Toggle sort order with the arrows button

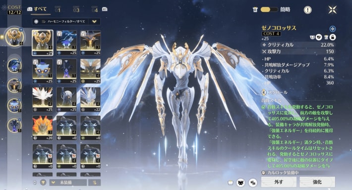coord(95,183)
